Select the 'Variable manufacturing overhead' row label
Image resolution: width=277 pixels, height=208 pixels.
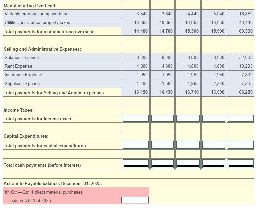tap(37, 14)
